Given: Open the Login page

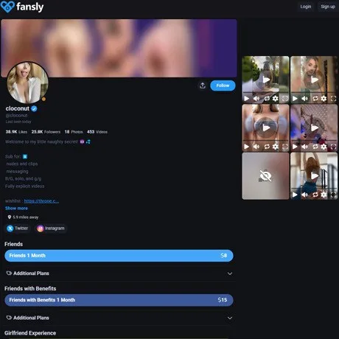Looking at the screenshot, I should [306, 7].
